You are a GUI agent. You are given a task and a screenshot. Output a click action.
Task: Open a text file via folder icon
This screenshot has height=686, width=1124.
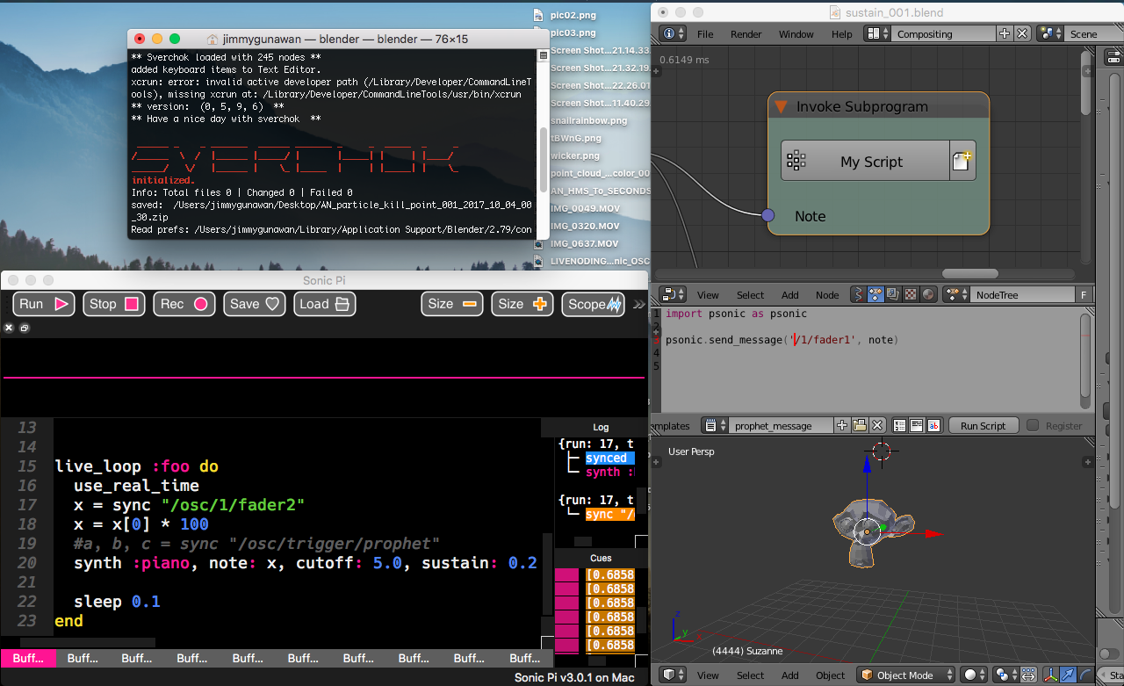tap(859, 426)
